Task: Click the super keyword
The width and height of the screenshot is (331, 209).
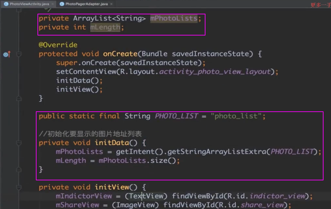Action: (x=67, y=63)
